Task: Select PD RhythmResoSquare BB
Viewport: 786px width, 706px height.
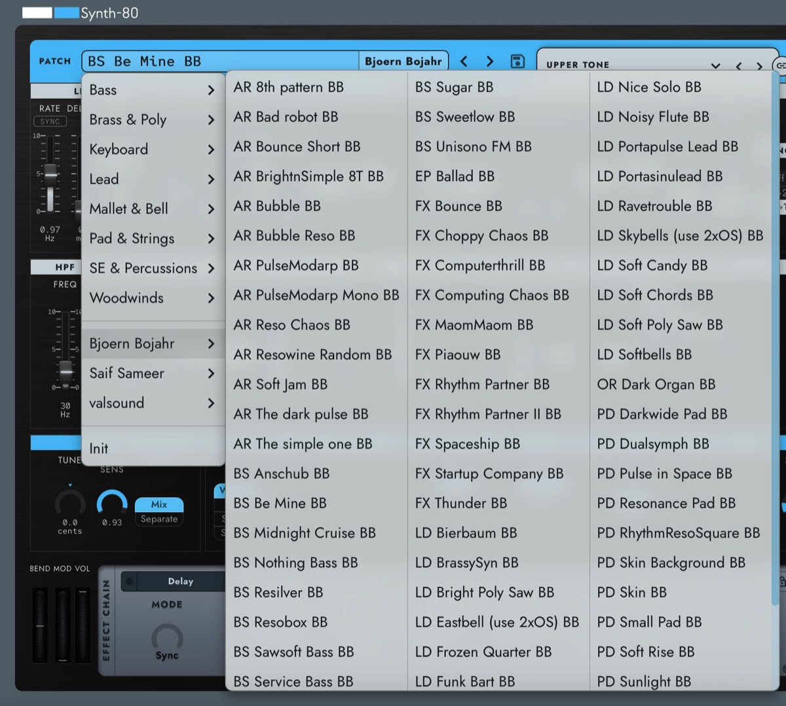Action: pos(680,533)
